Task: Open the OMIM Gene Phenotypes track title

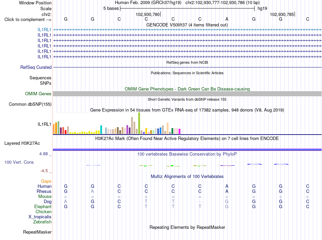Action: pyautogui.click(x=187, y=89)
